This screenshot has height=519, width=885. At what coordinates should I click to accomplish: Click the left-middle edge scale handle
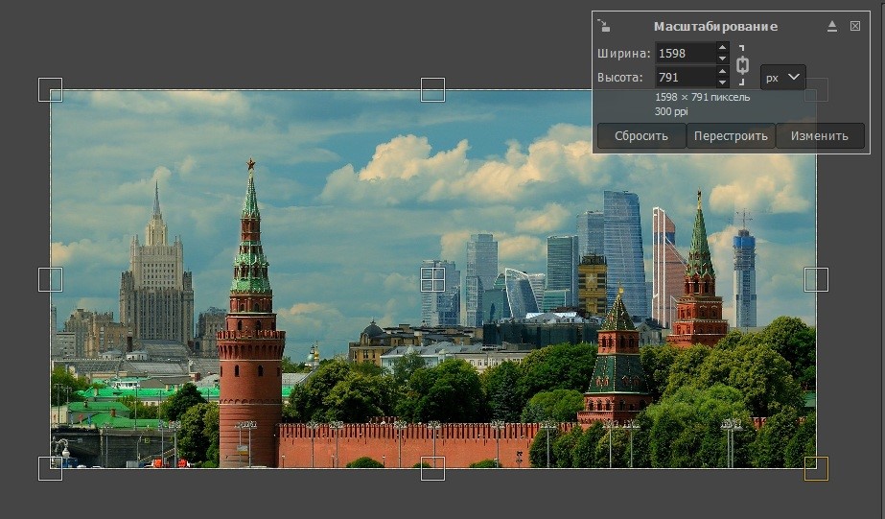(x=50, y=279)
